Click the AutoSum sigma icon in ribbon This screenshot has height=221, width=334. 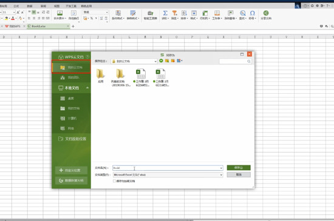coord(165,13)
